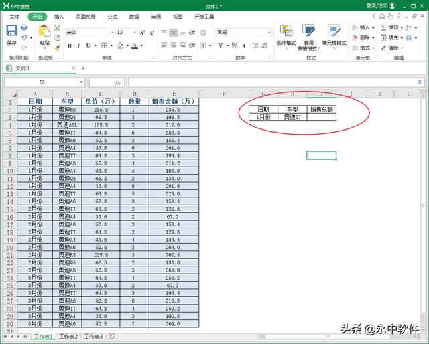
Task: Open the 宋体 font name dropdown
Action: point(112,33)
